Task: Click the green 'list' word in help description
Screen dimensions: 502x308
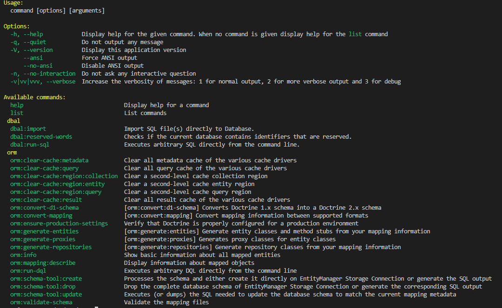Action: coord(355,34)
